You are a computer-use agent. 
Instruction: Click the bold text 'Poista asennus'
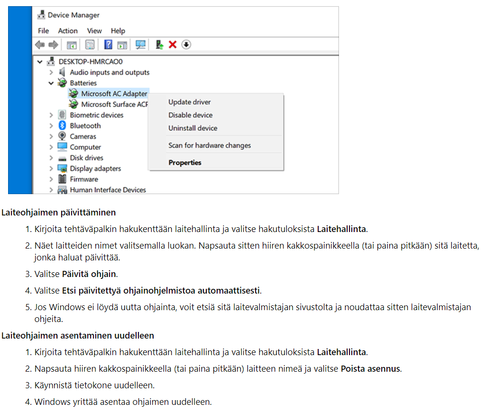click(x=371, y=369)
